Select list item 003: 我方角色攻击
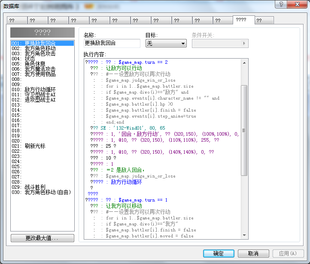Viewport: 310px width, 264px height. tap(43, 53)
